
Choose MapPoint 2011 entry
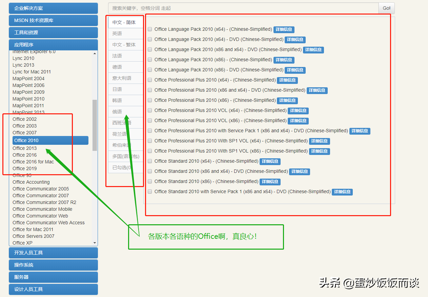pyautogui.click(x=28, y=106)
